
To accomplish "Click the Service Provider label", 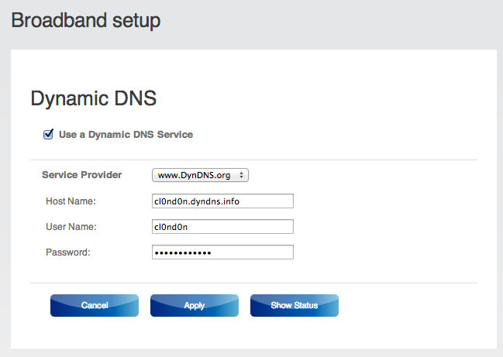I will pyautogui.click(x=82, y=175).
